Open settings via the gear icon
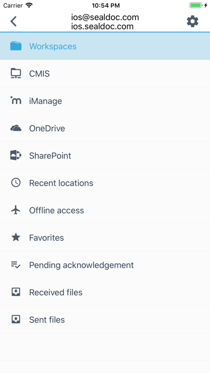 (x=192, y=21)
